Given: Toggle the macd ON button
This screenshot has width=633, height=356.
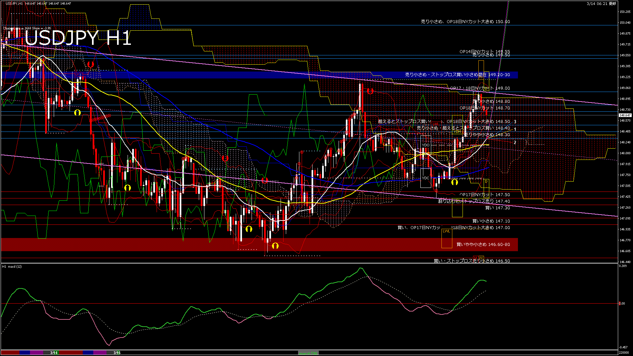Looking at the screenshot, I should click(308, 353).
